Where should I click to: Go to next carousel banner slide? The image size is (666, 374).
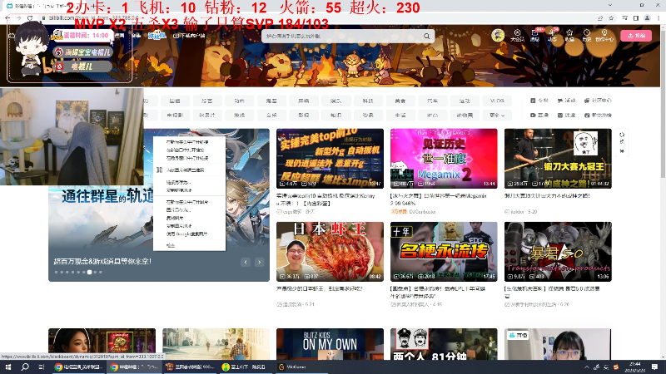(x=259, y=262)
